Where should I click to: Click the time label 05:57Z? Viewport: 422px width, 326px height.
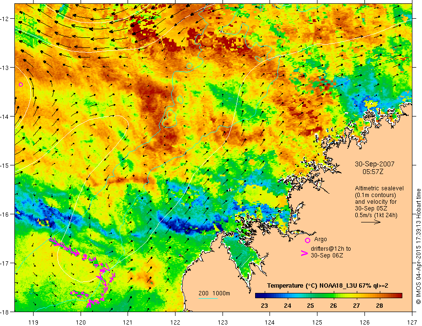(373, 172)
